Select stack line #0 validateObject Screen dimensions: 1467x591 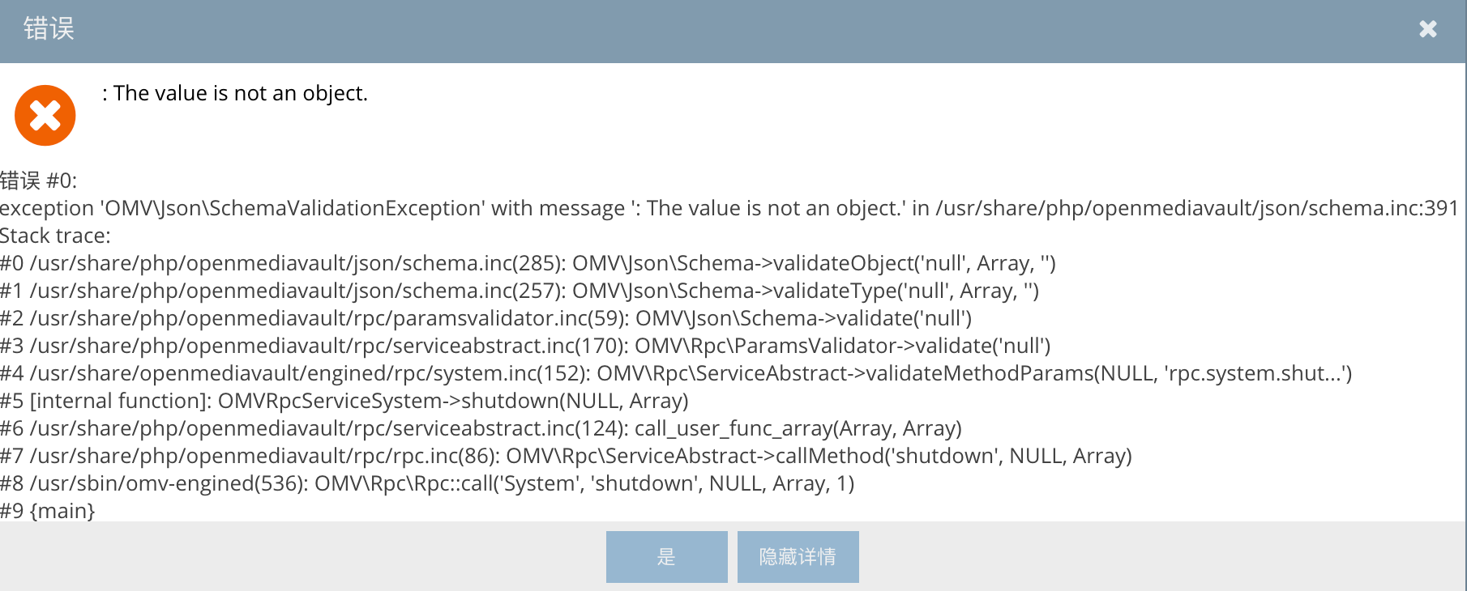(x=528, y=263)
